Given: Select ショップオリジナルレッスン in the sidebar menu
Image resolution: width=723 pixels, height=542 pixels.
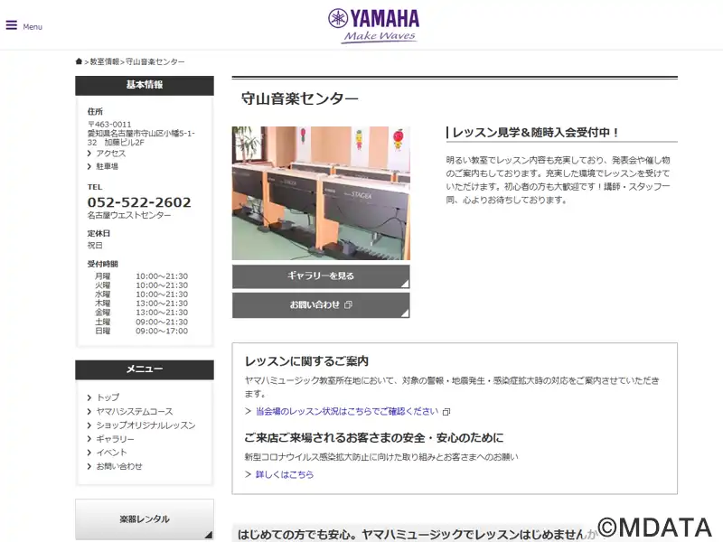Looking at the screenshot, I should coord(146,425).
